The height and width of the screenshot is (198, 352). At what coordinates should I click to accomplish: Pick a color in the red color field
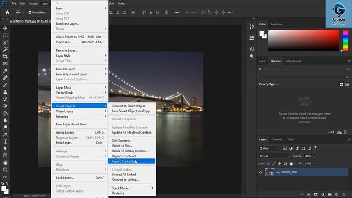[x=304, y=40]
